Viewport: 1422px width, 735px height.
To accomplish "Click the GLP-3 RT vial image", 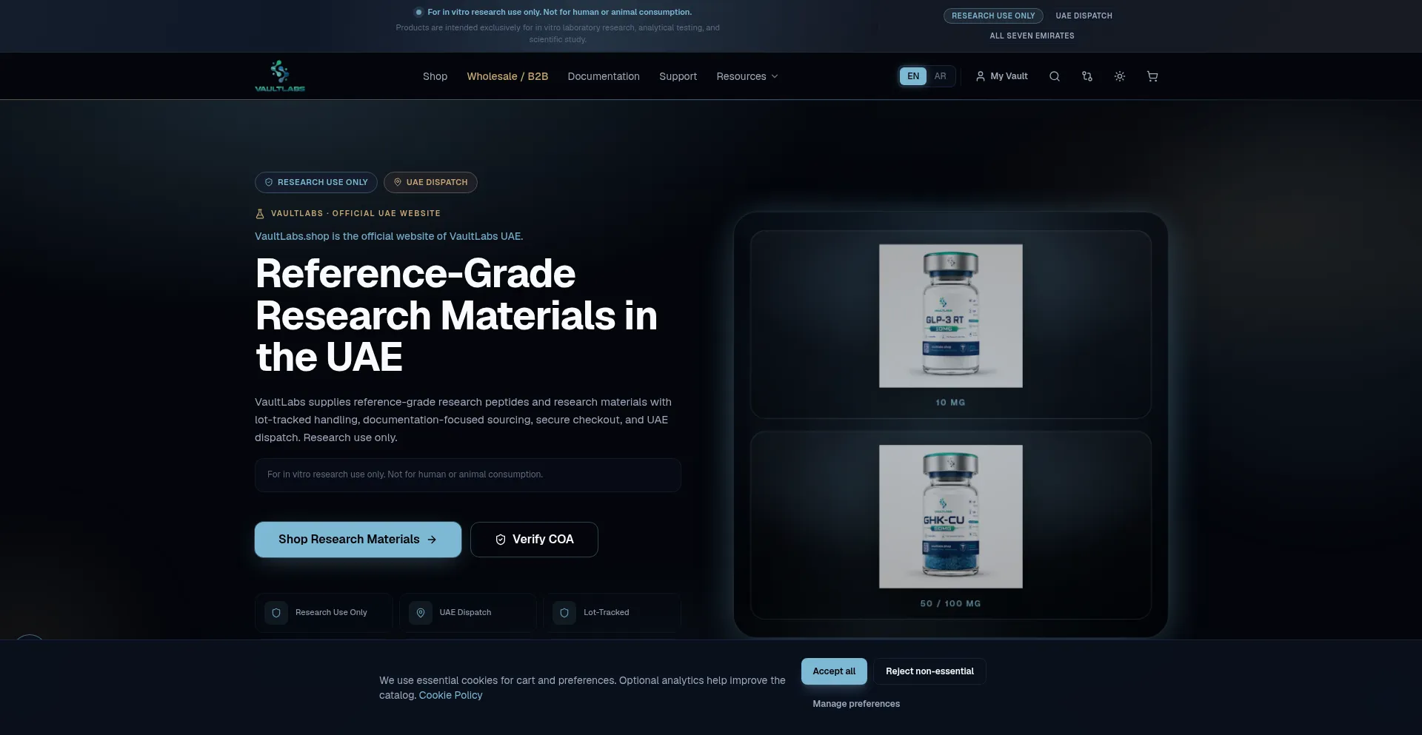I will coord(951,316).
